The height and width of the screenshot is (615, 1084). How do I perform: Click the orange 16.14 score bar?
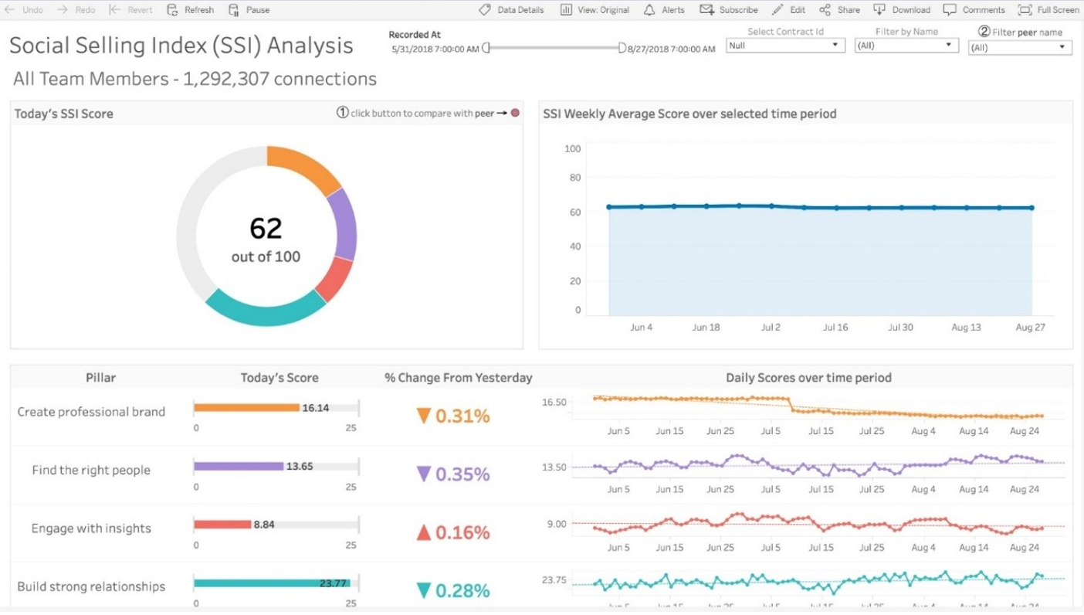(x=246, y=408)
